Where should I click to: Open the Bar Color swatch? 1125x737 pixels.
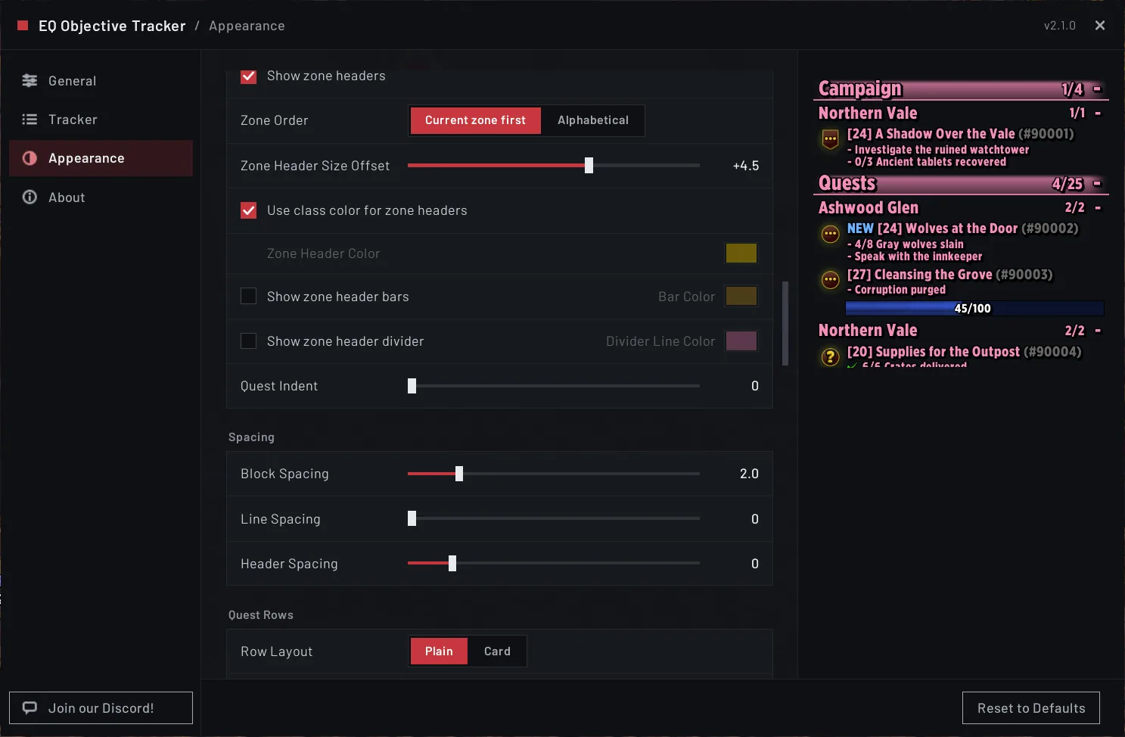click(x=741, y=296)
